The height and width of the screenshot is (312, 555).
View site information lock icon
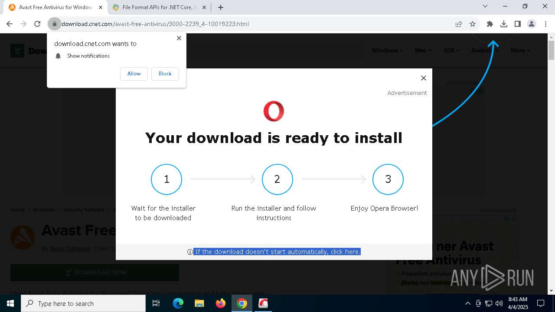pyautogui.click(x=54, y=24)
